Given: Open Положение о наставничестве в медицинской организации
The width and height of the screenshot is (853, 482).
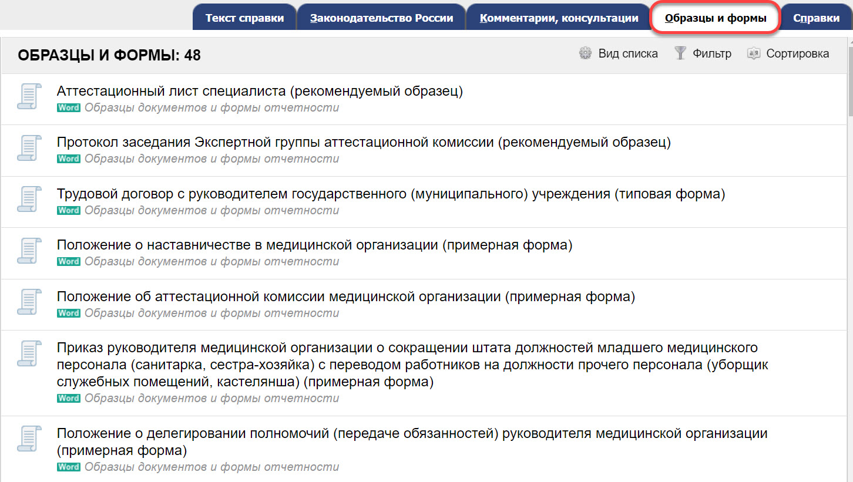Looking at the screenshot, I should (314, 245).
